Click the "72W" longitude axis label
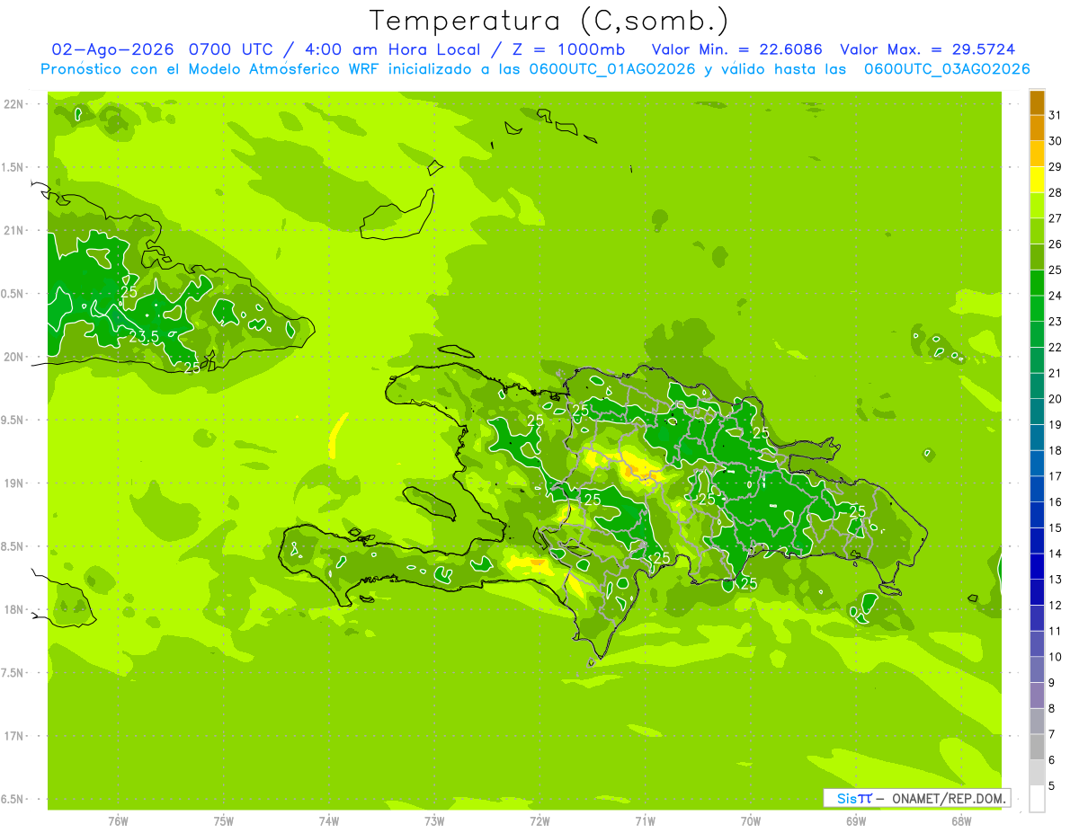The image size is (1079, 833). [539, 821]
